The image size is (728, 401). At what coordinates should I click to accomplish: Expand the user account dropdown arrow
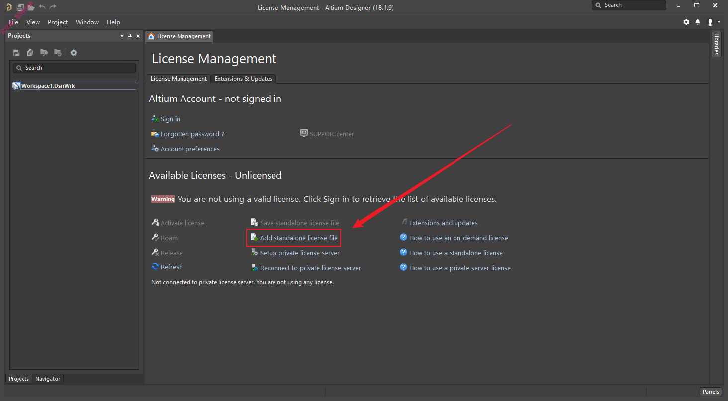719,22
